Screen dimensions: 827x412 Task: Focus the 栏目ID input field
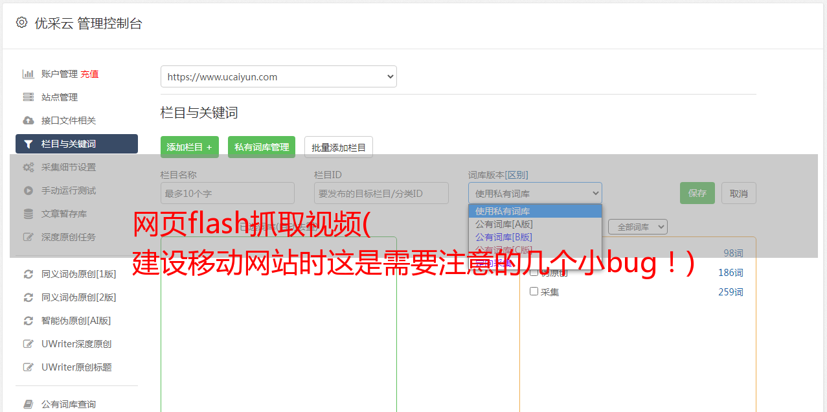click(381, 193)
